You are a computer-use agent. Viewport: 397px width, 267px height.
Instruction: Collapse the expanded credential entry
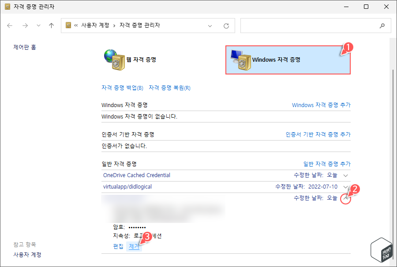coord(346,198)
